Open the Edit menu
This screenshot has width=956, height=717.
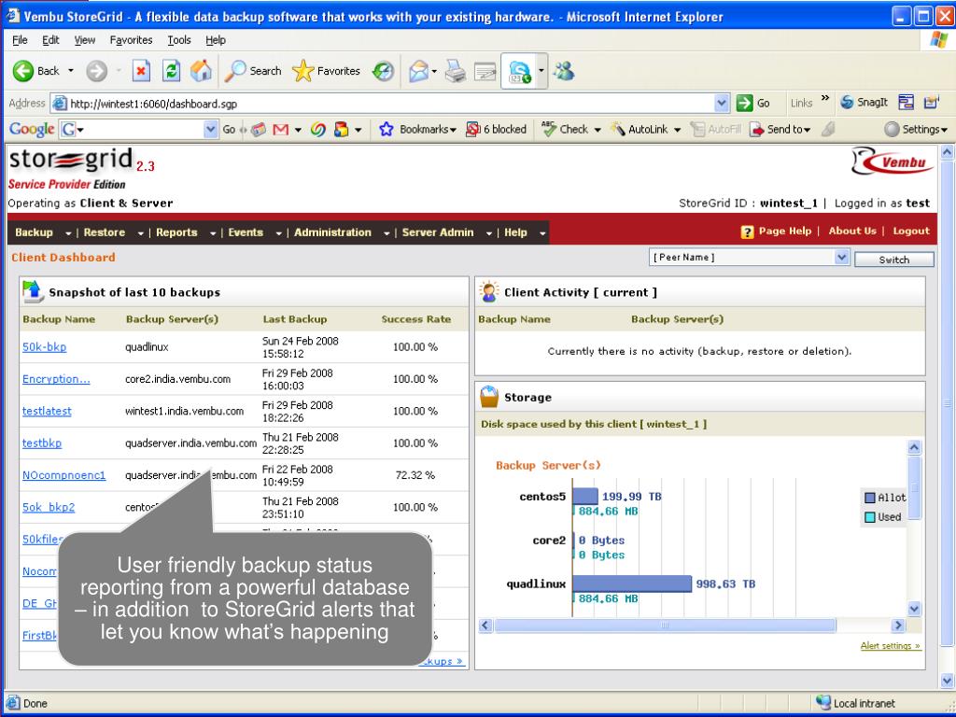point(50,40)
